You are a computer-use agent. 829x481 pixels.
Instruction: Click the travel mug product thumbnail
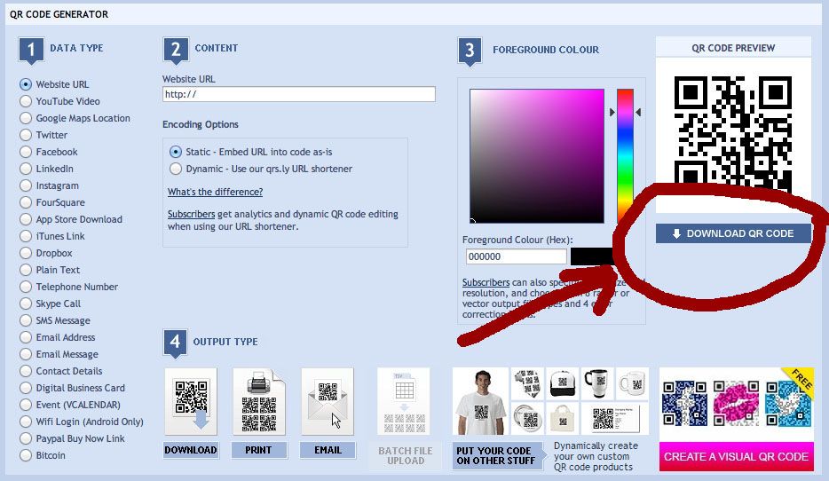597,383
